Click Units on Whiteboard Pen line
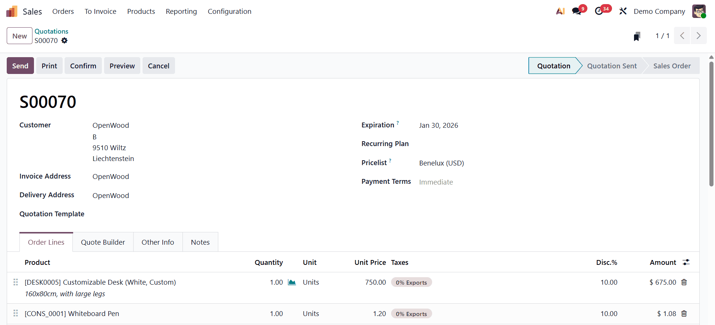Image resolution: width=715 pixels, height=325 pixels. click(x=311, y=313)
